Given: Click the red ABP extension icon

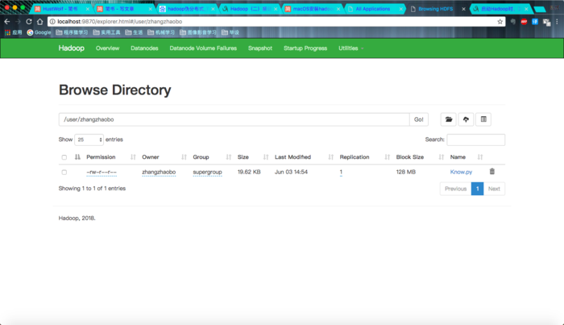Looking at the screenshot, I should pos(524,22).
